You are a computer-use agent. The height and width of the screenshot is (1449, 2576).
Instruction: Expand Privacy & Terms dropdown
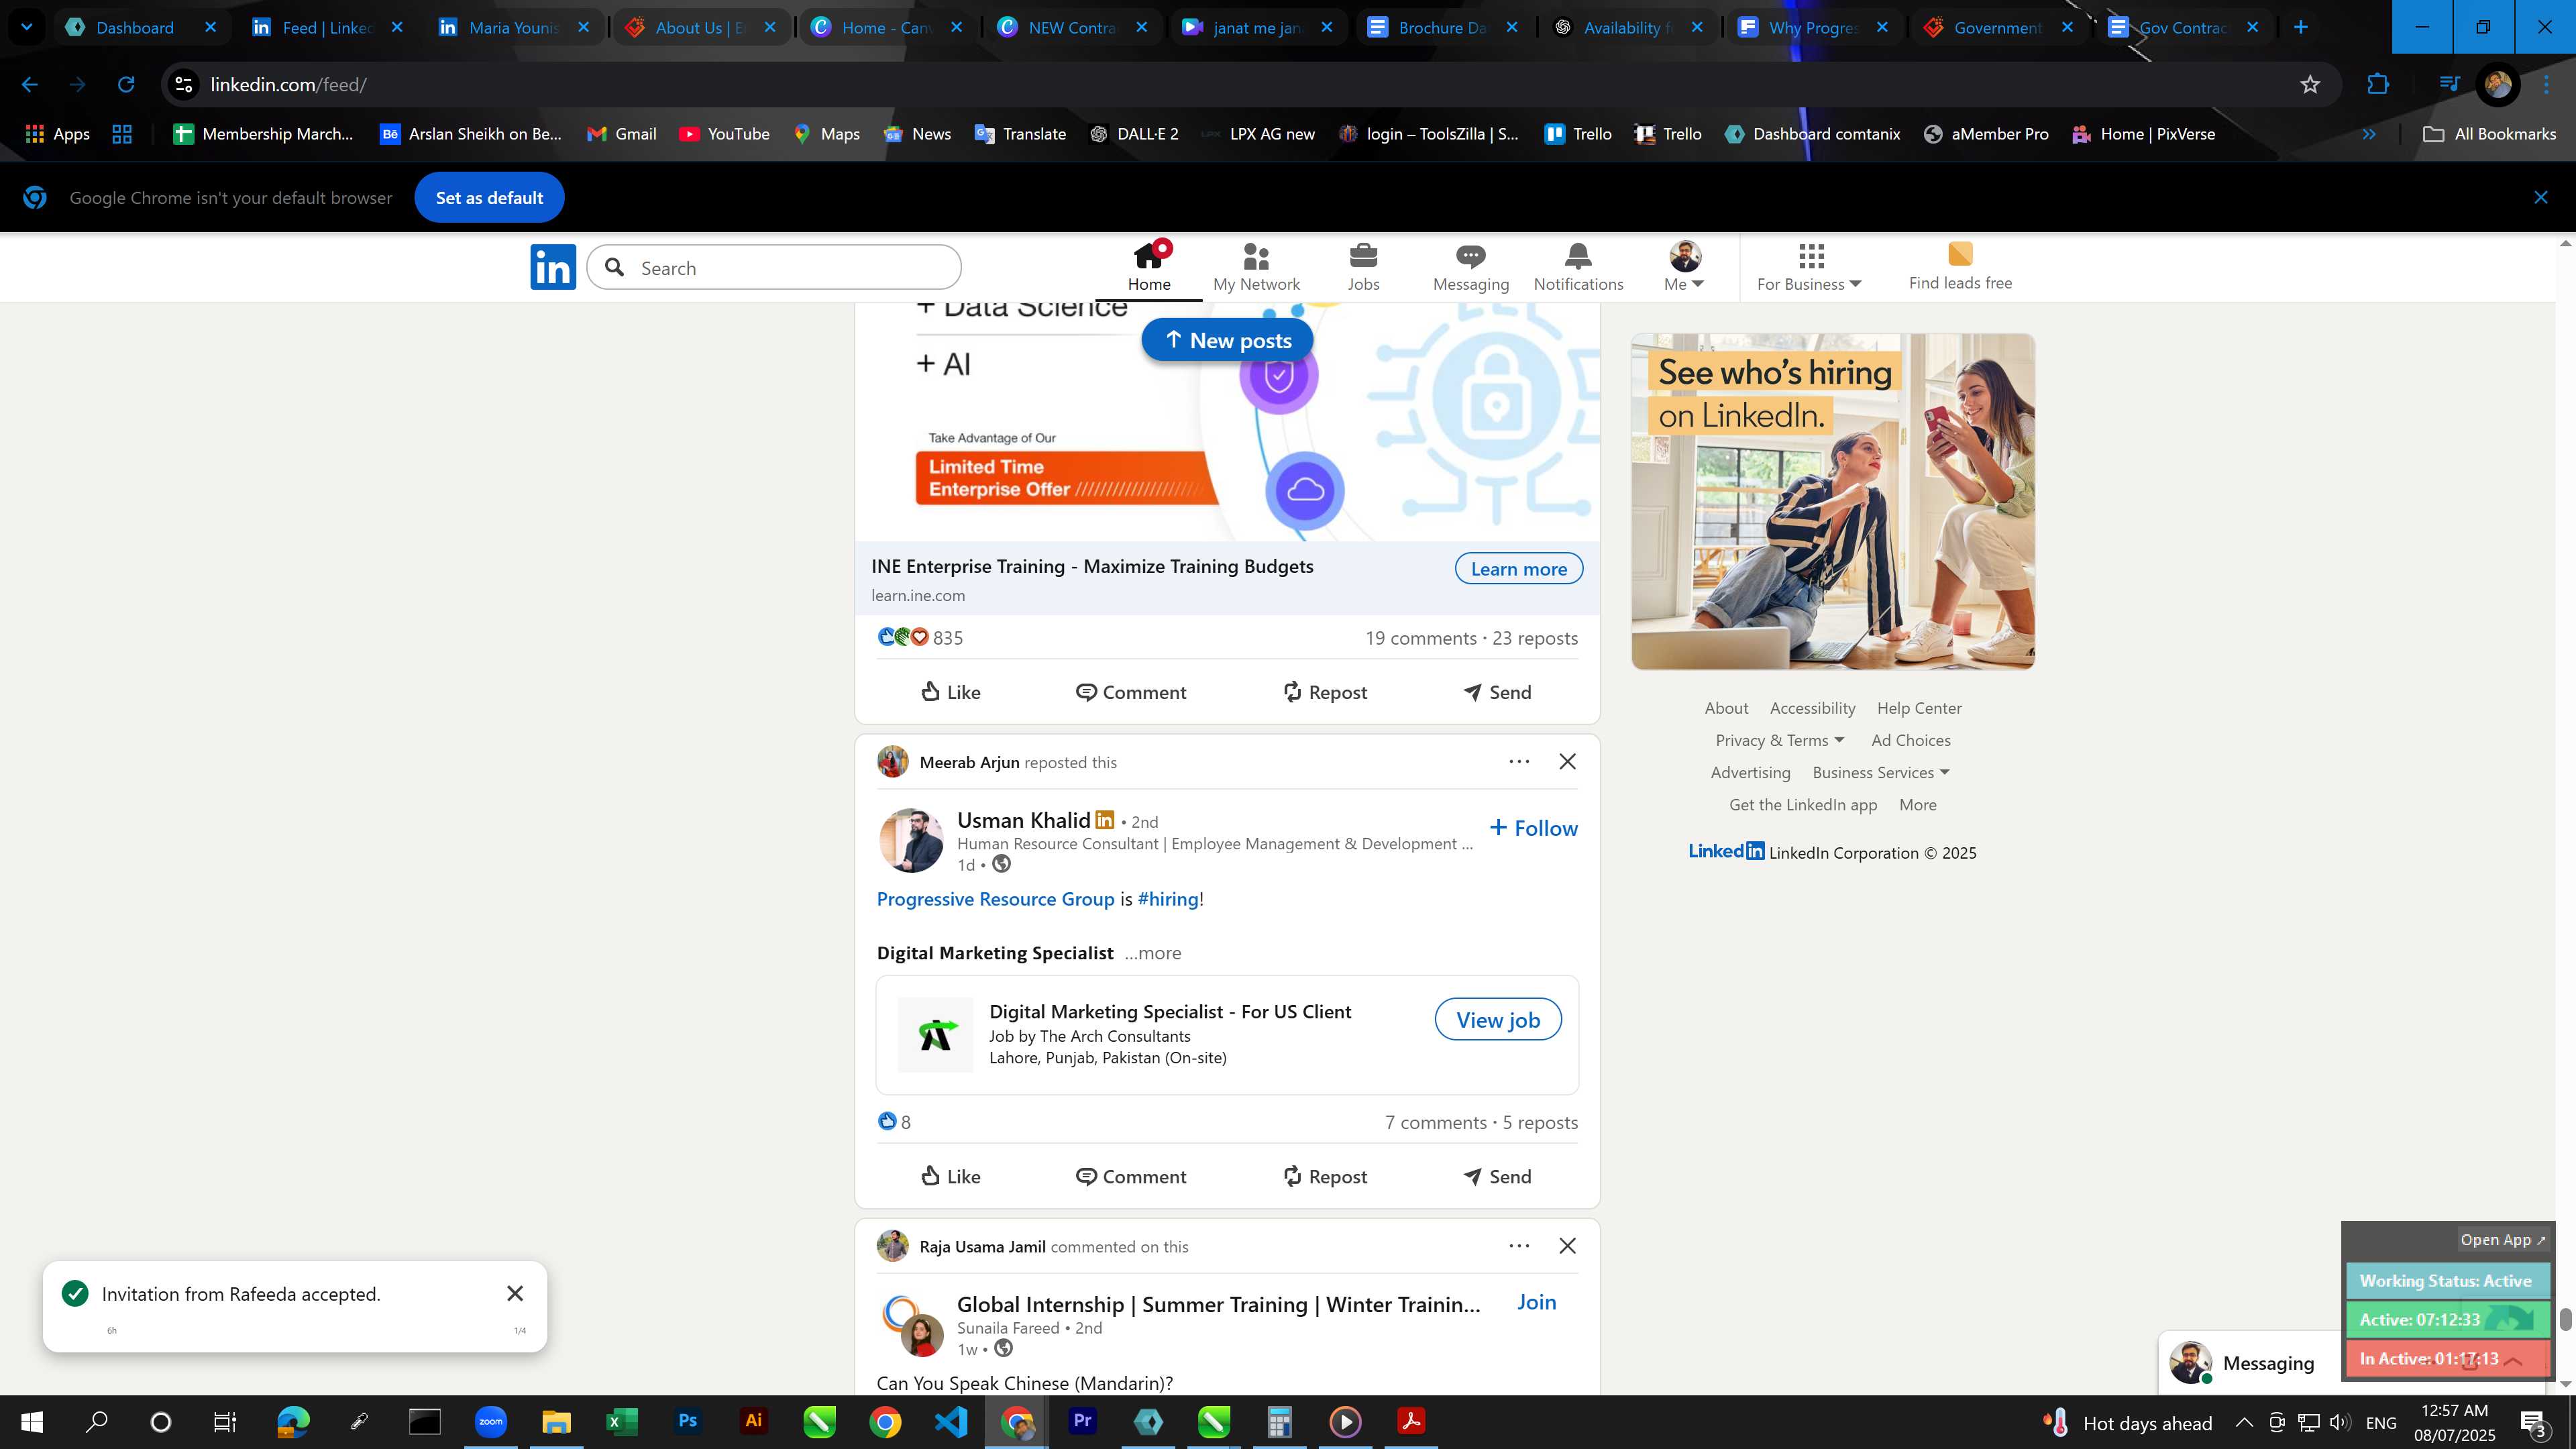pyautogui.click(x=1779, y=741)
